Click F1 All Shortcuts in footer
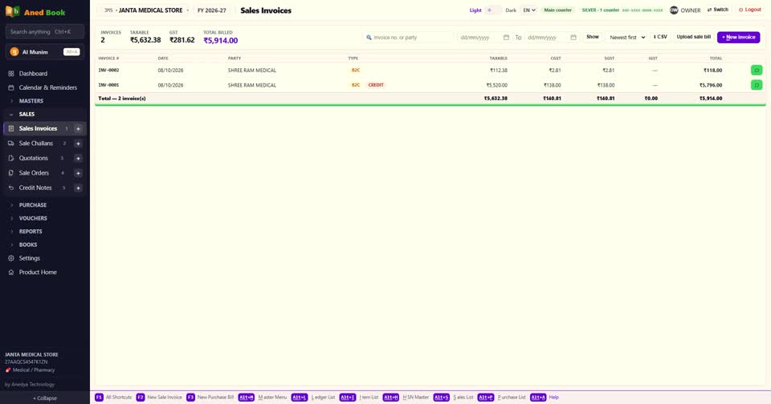The image size is (771, 404). [113, 397]
